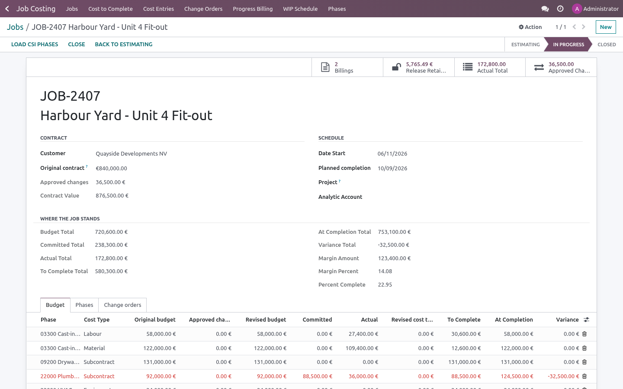623x389 pixels.
Task: Delete the 03300 Labour budget line
Action: pyautogui.click(x=584, y=334)
